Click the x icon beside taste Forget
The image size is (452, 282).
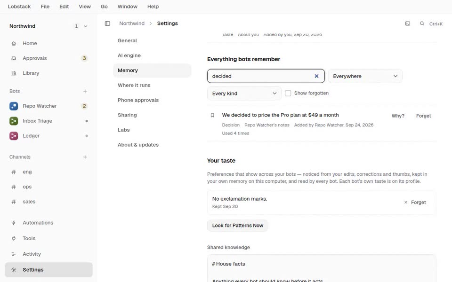tap(405, 203)
